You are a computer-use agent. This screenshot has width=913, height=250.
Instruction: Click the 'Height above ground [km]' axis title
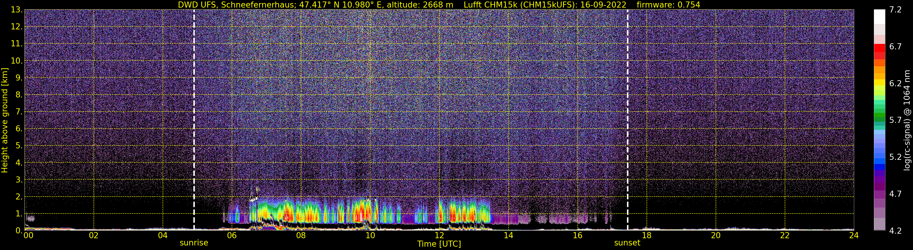coord(5,120)
